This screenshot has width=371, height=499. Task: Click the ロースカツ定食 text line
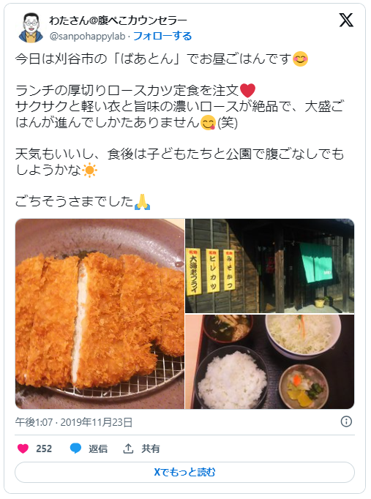[x=135, y=91]
